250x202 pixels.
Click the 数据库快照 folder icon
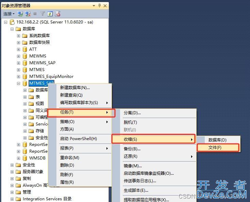25,43
